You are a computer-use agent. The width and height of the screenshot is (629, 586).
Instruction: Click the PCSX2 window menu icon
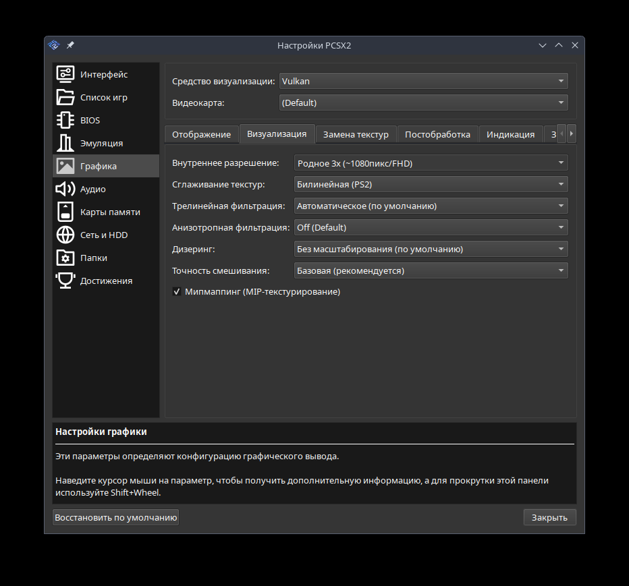[x=54, y=45]
